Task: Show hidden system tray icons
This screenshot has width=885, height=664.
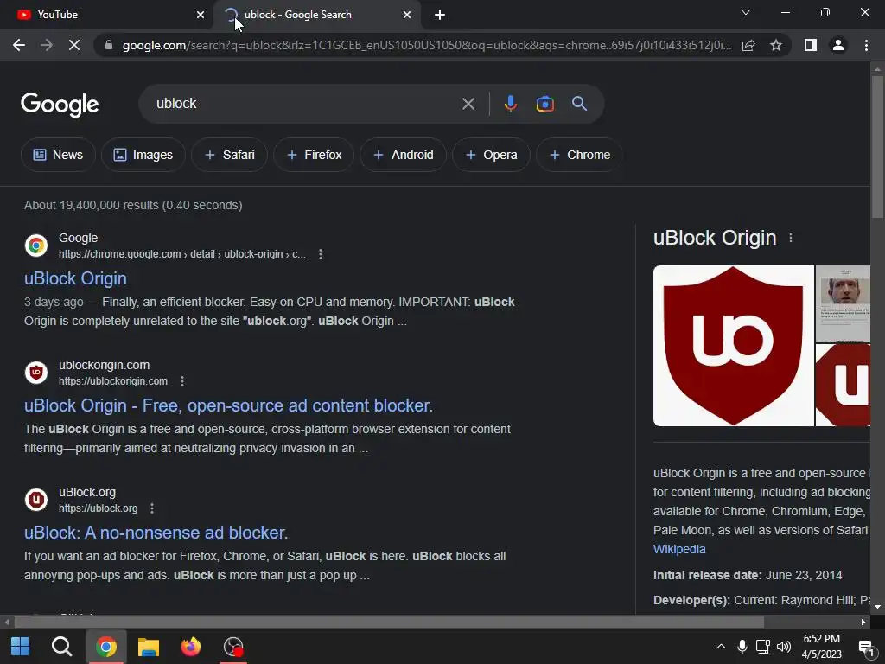Action: (721, 647)
